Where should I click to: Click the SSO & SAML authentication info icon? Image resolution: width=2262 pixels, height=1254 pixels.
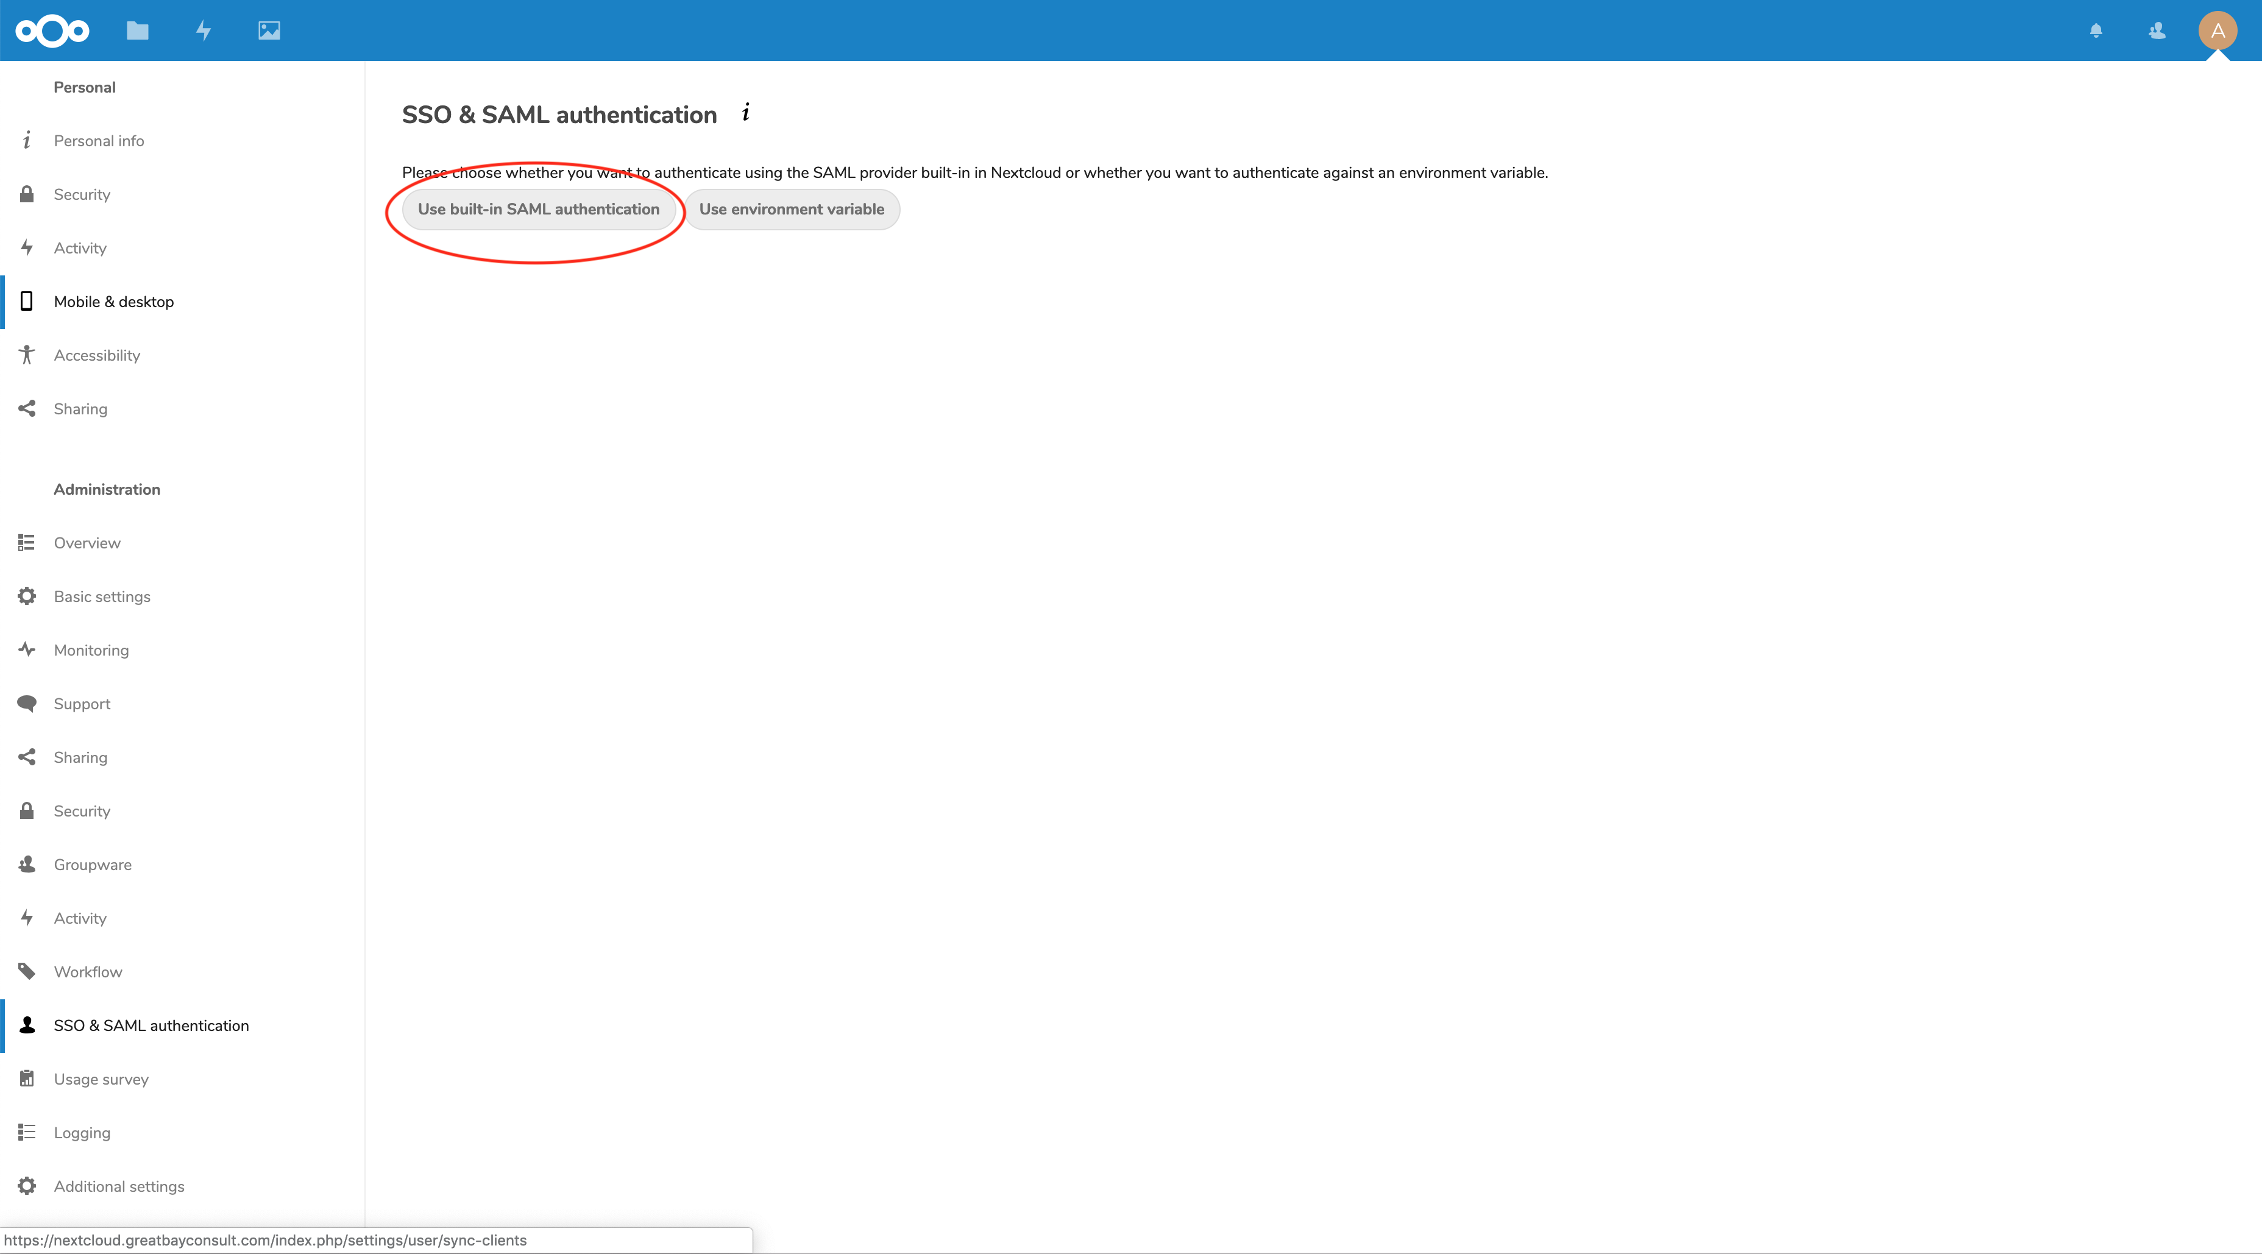pyautogui.click(x=747, y=113)
